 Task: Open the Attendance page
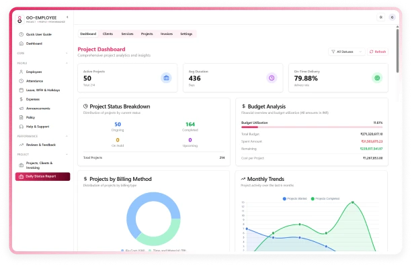34,81
